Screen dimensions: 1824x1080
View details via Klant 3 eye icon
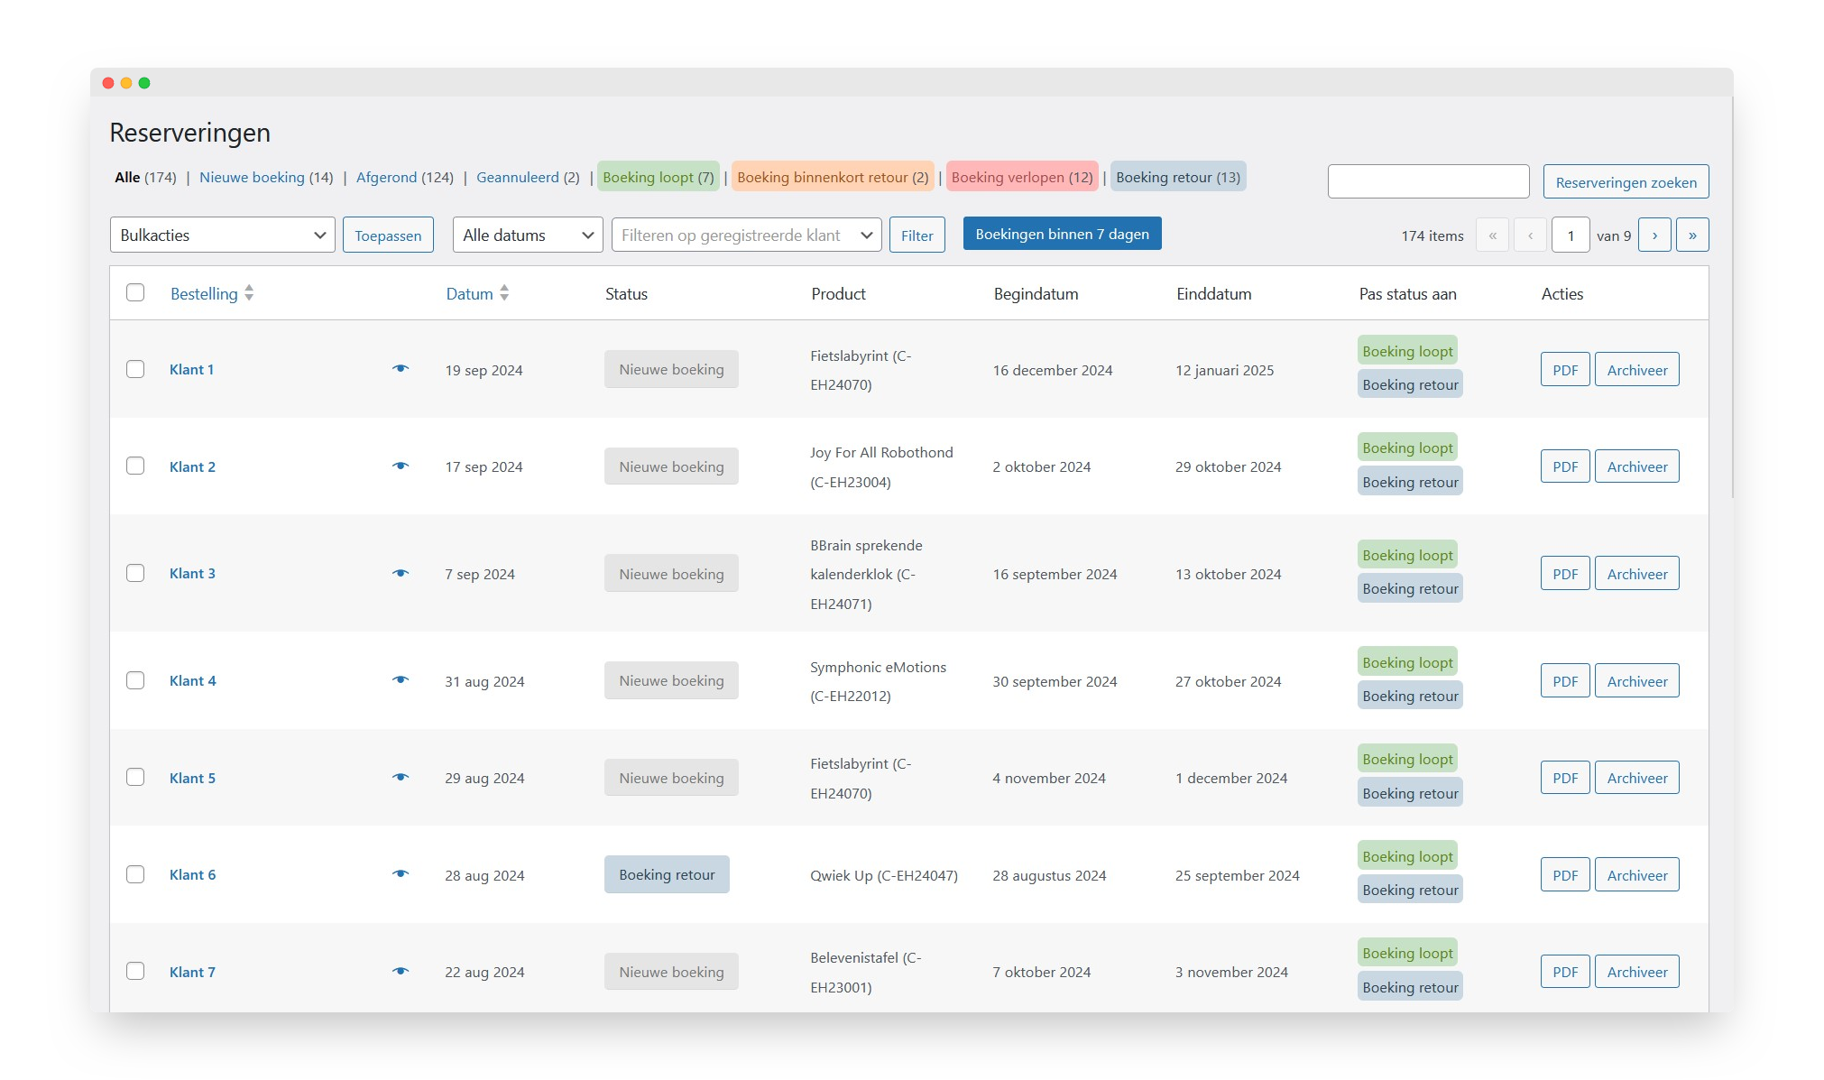pyautogui.click(x=401, y=574)
